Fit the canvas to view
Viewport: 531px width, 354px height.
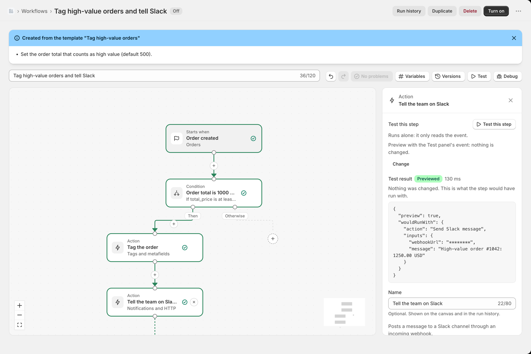click(x=19, y=325)
